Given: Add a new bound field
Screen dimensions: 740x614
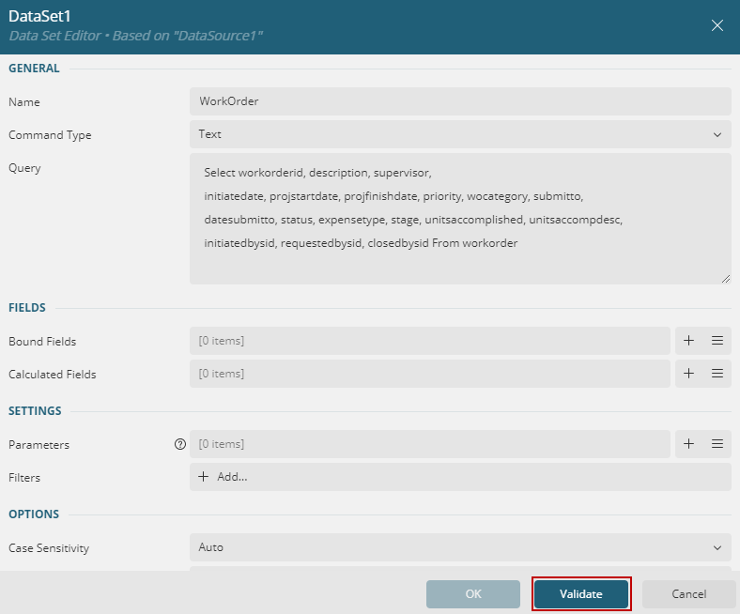Looking at the screenshot, I should 688,341.
